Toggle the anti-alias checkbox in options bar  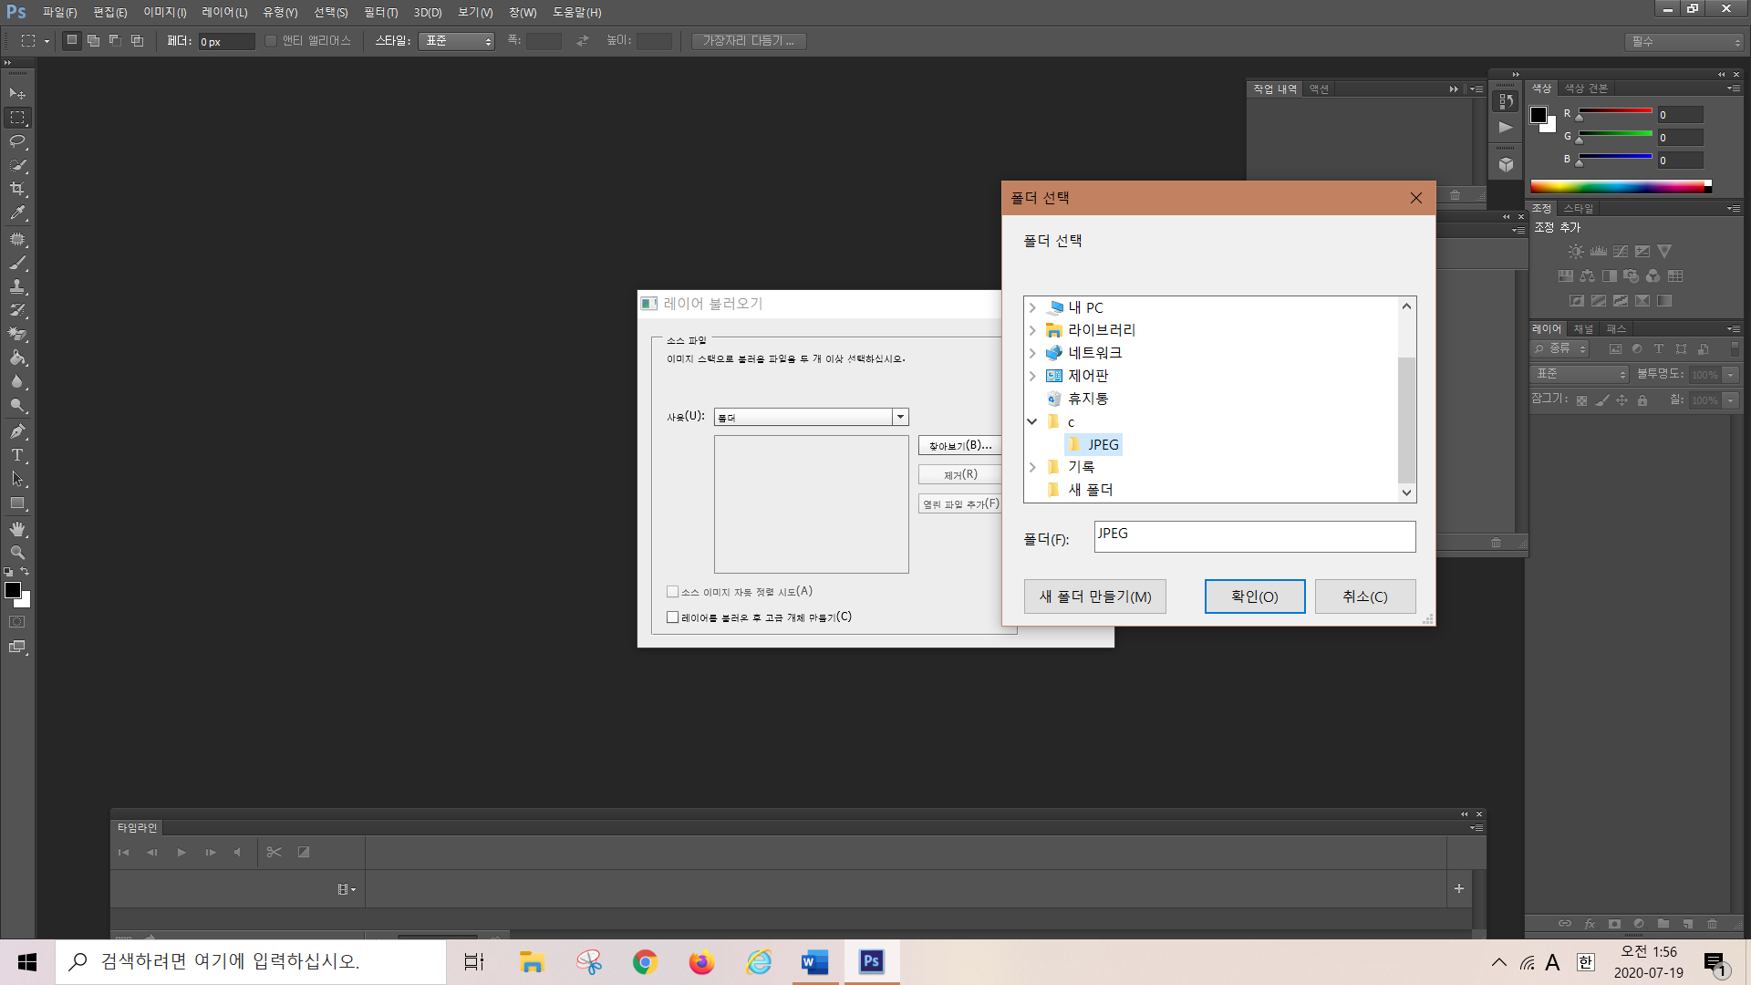pyautogui.click(x=271, y=41)
